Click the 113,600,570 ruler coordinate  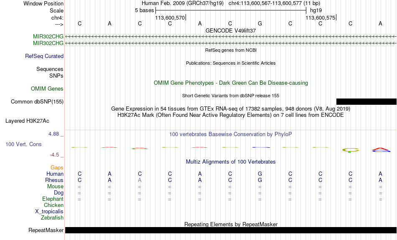pyautogui.click(x=170, y=18)
